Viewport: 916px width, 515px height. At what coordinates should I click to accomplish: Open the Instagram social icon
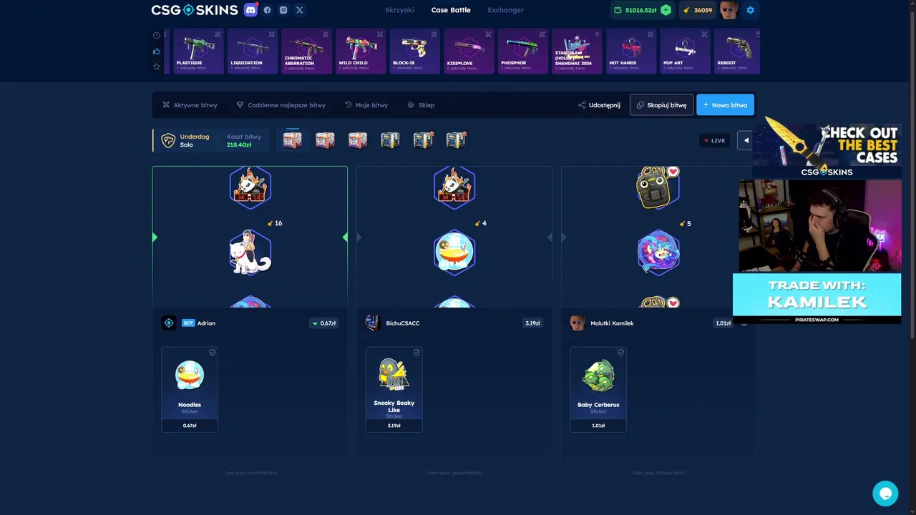[283, 10]
